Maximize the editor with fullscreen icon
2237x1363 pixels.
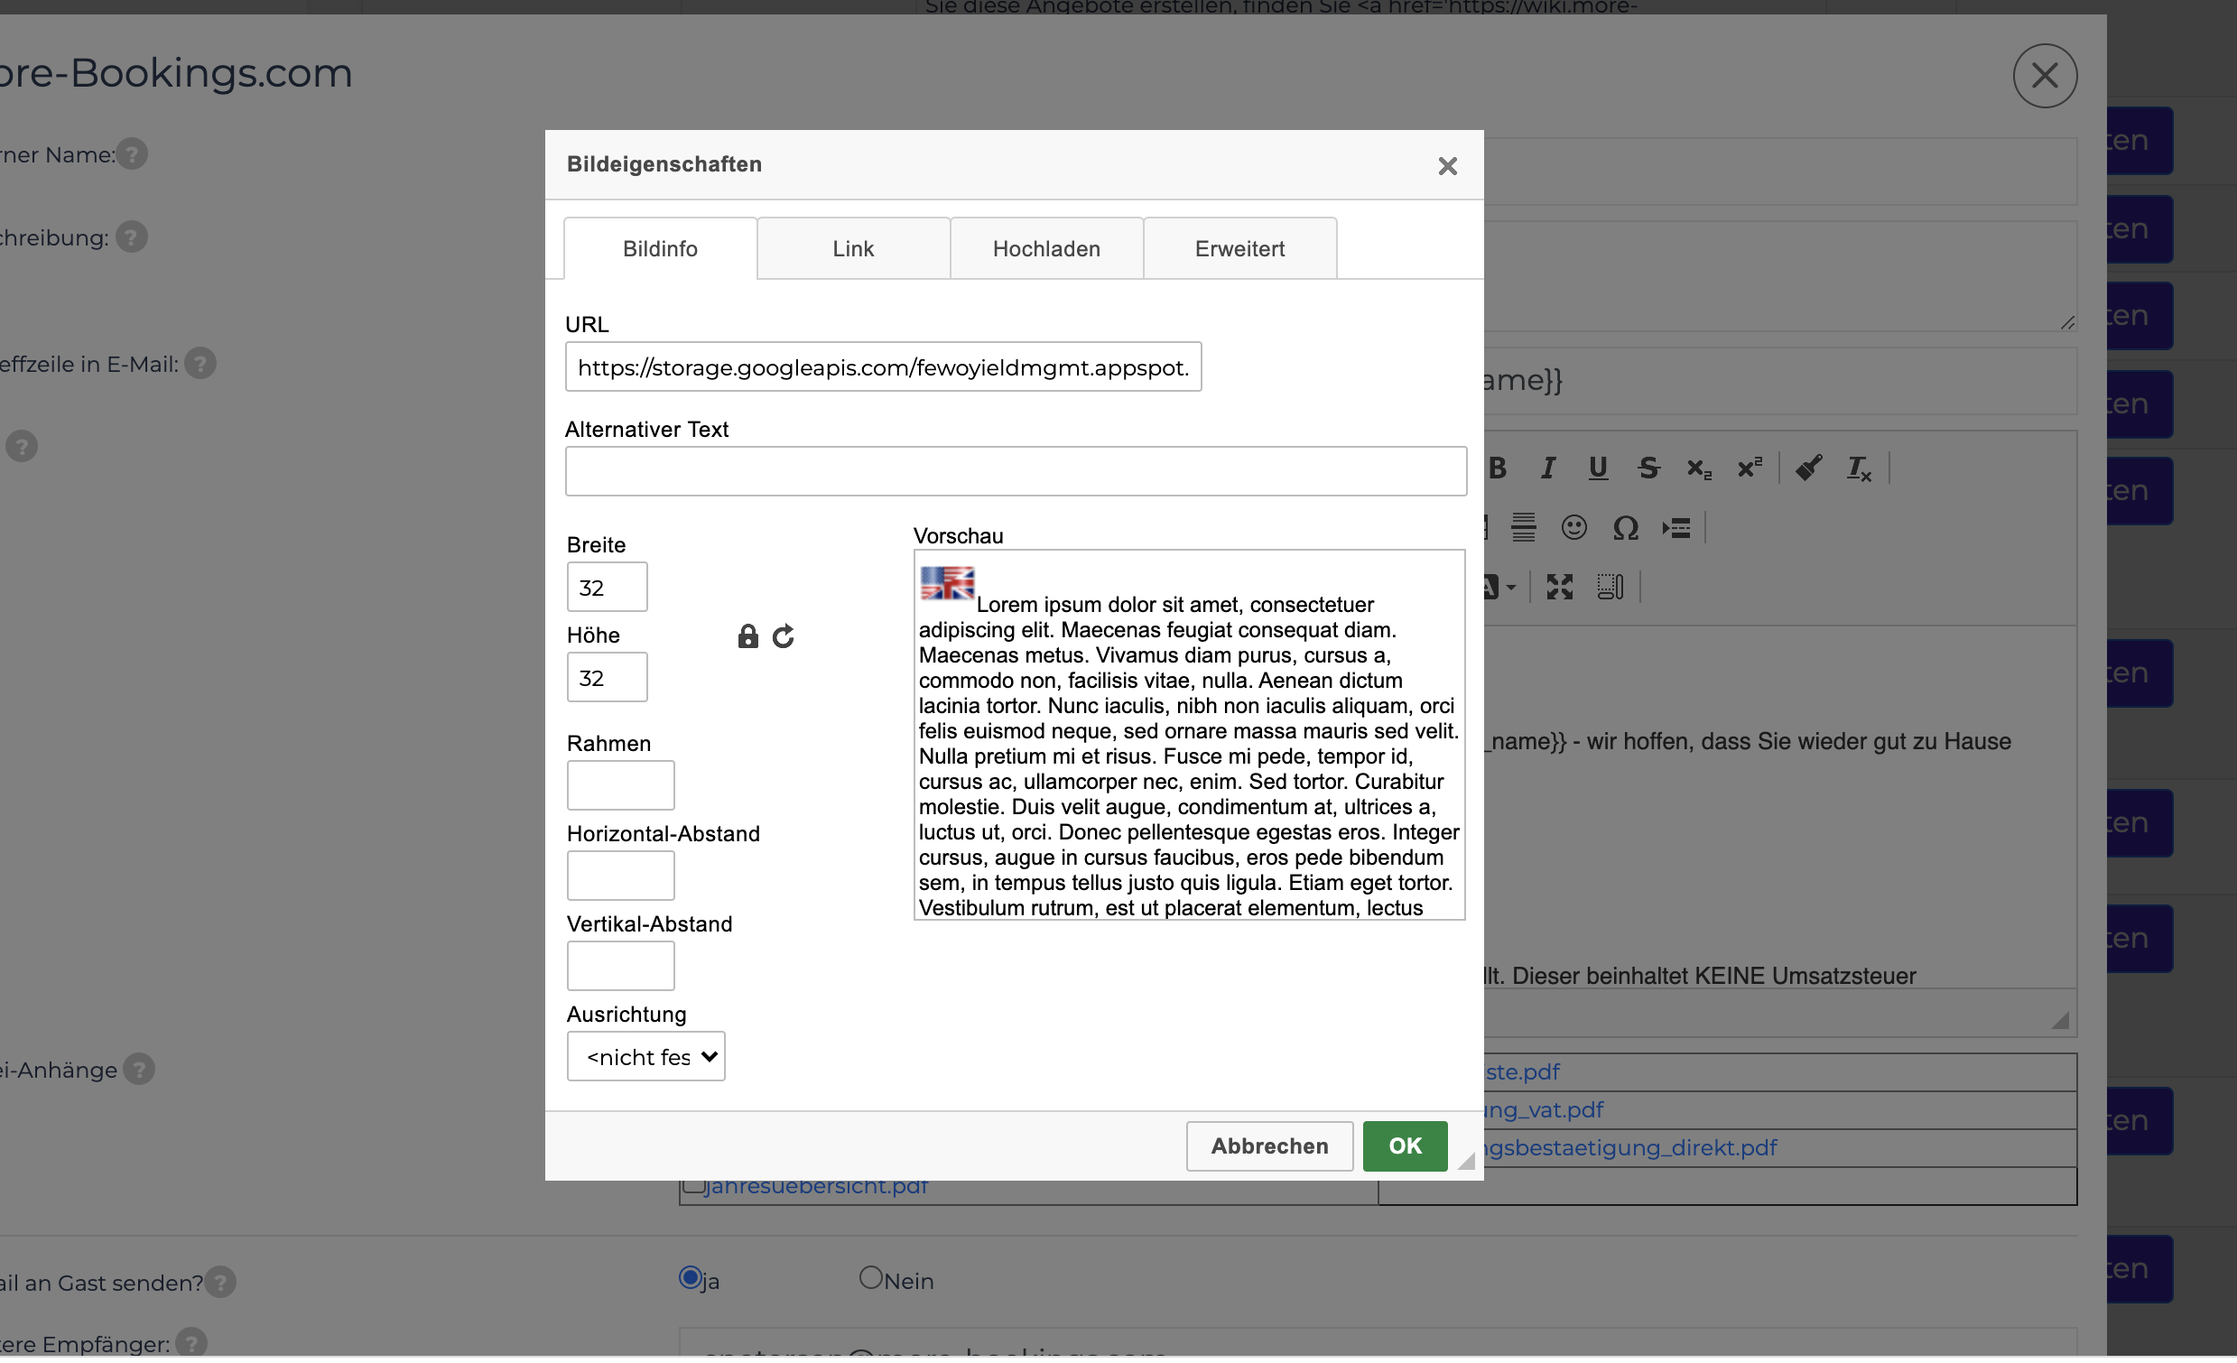tap(1560, 588)
